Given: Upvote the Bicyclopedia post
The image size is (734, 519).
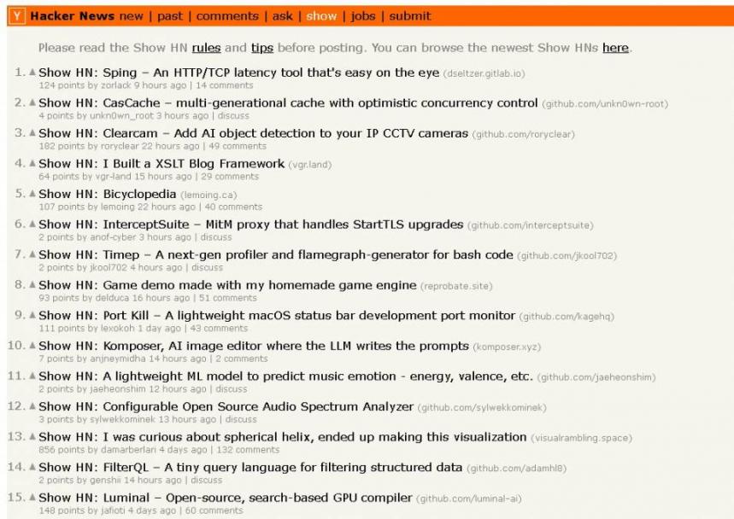Looking at the screenshot, I should click(x=32, y=194).
